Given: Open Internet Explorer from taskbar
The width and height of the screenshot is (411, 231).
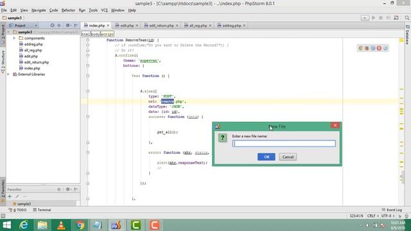Looking at the screenshot, I should (x=24, y=225).
